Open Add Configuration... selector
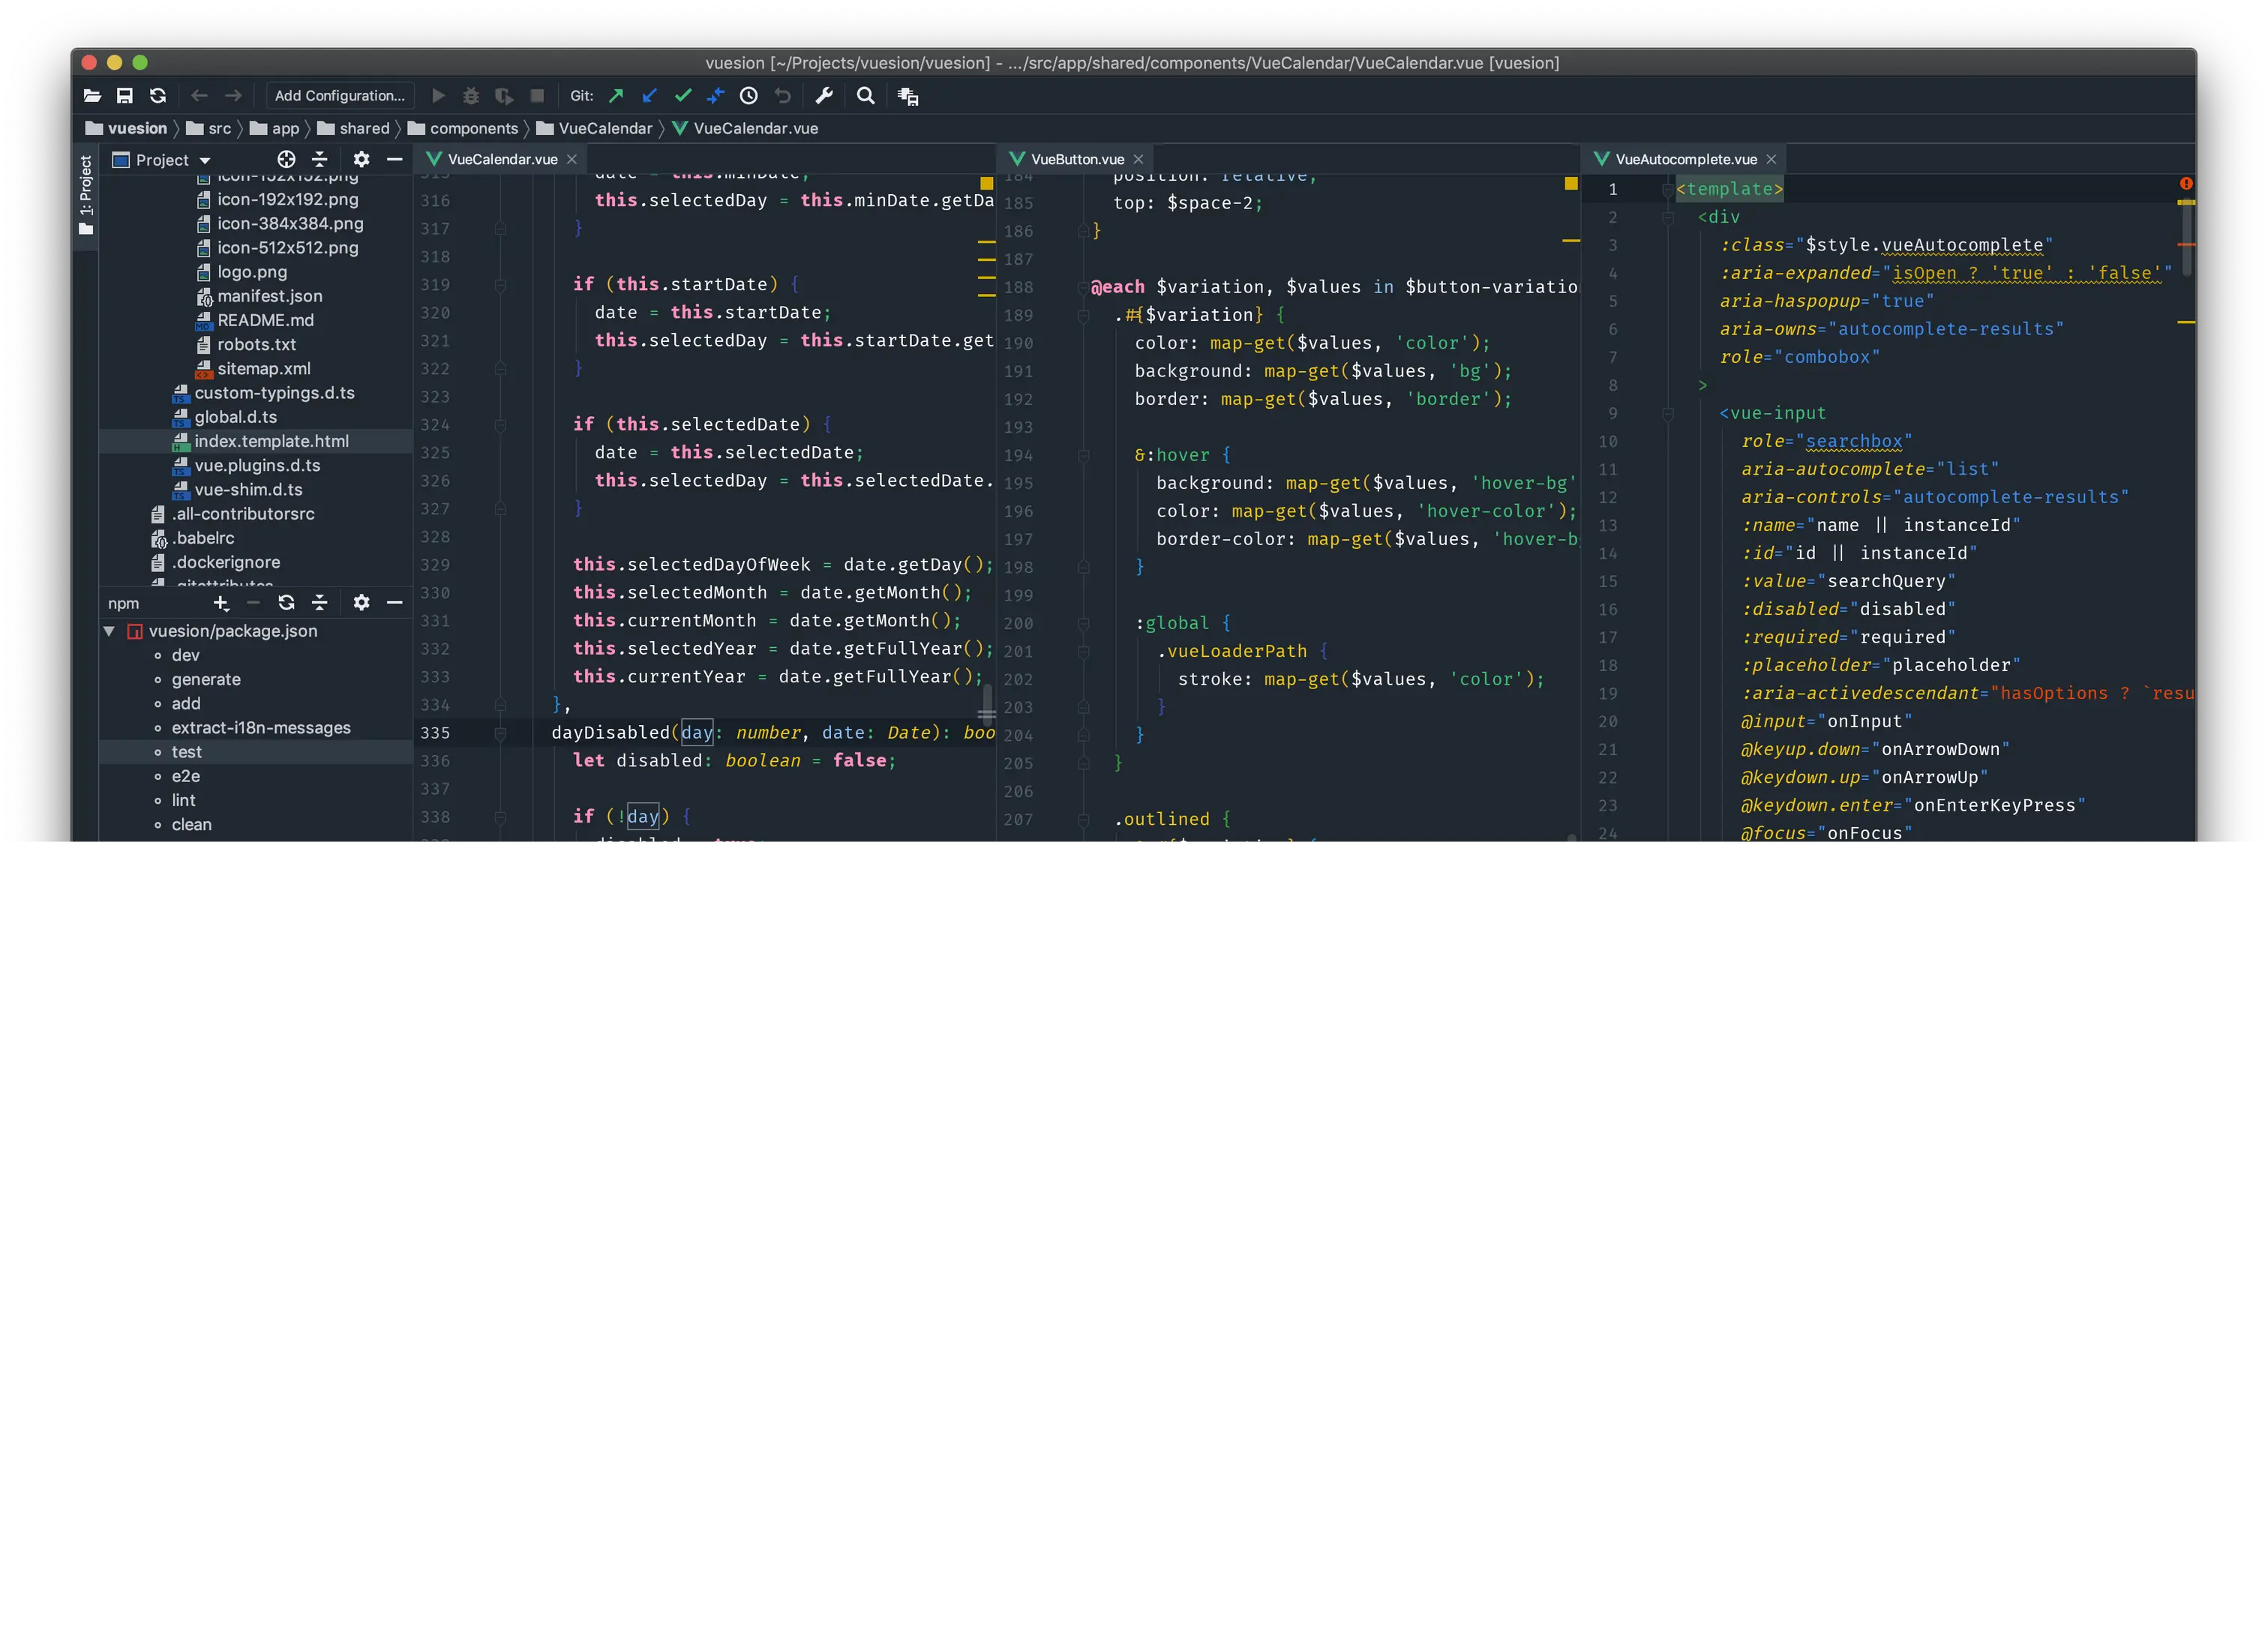The width and height of the screenshot is (2268, 1649). [x=340, y=96]
